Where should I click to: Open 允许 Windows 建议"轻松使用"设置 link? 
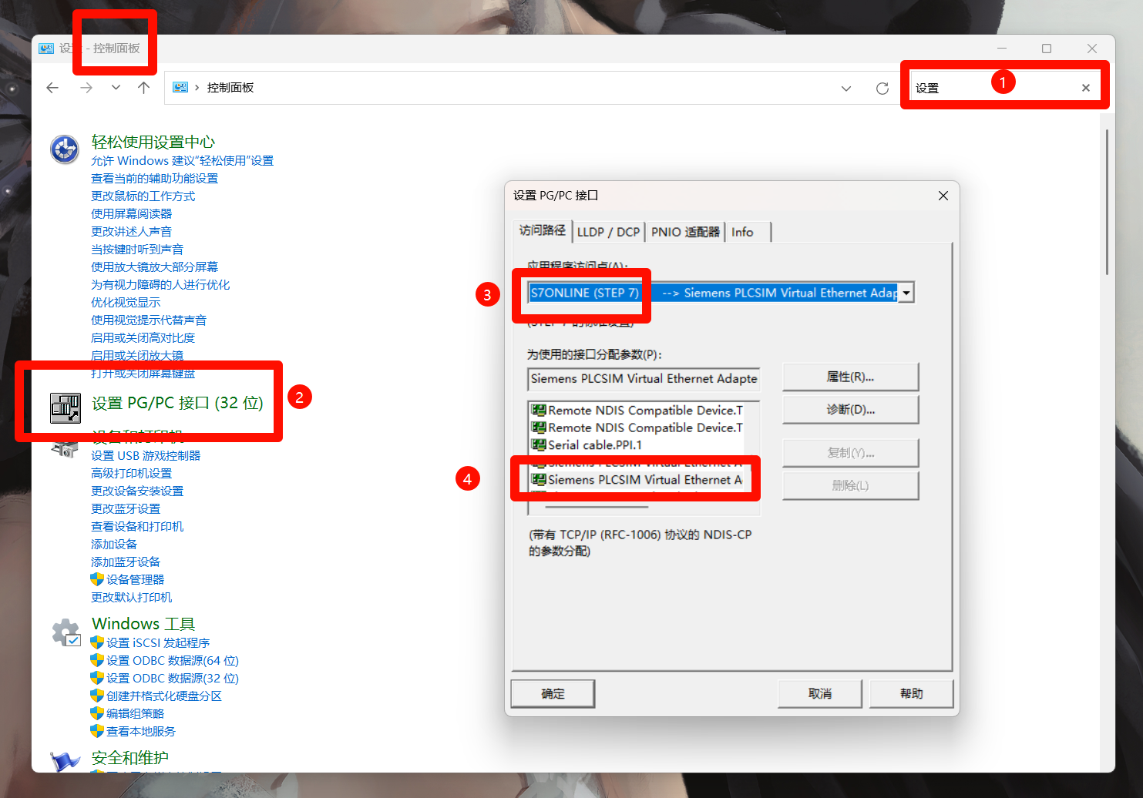[182, 161]
